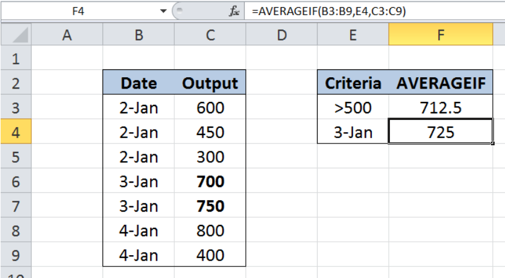505x278 pixels.
Task: Click the AVERAGEIF header cell
Action: 441,83
